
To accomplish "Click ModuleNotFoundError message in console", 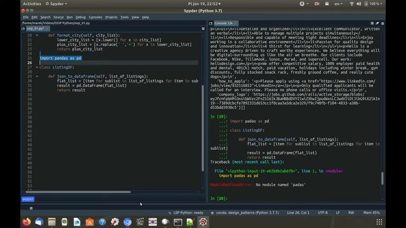I will click(x=258, y=185).
